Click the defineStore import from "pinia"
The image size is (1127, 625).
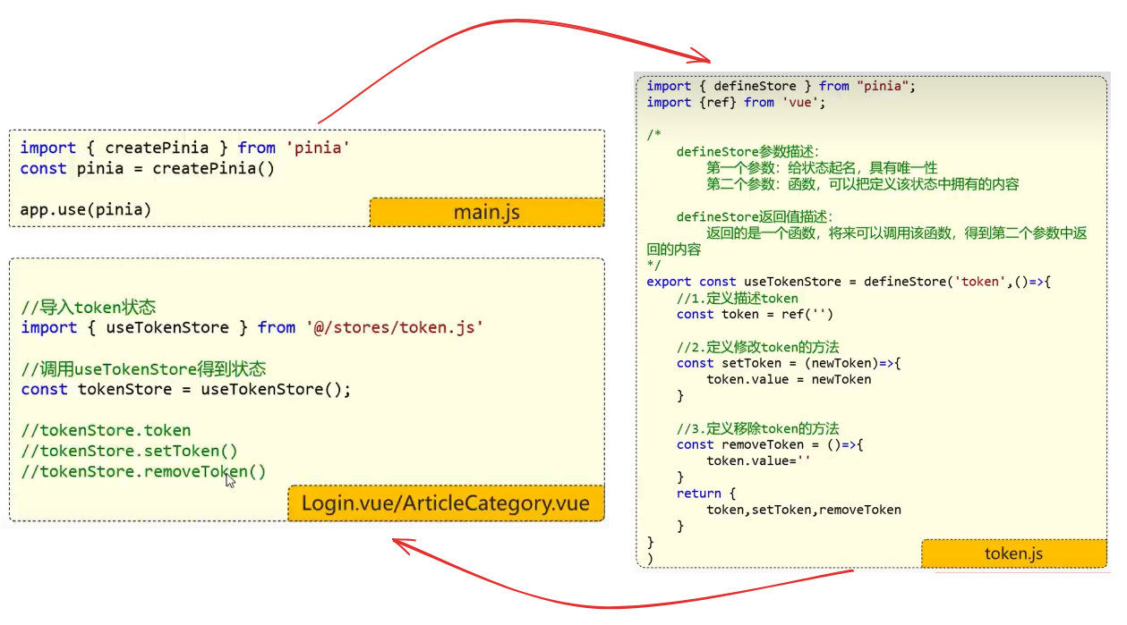(781, 87)
